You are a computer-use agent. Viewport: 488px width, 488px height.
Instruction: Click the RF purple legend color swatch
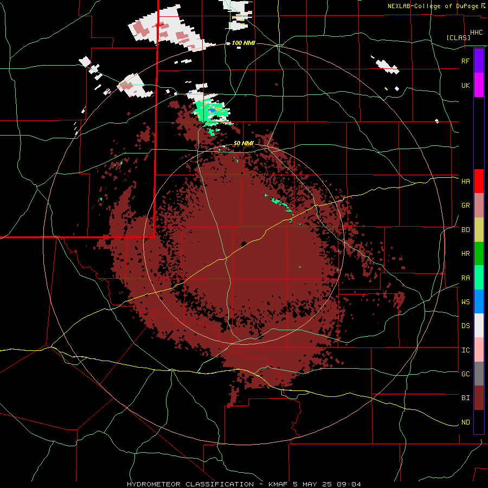point(479,61)
